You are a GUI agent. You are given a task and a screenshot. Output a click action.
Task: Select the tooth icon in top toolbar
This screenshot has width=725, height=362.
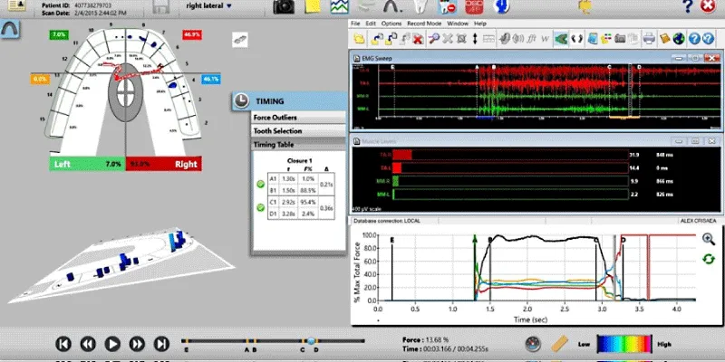(421, 6)
